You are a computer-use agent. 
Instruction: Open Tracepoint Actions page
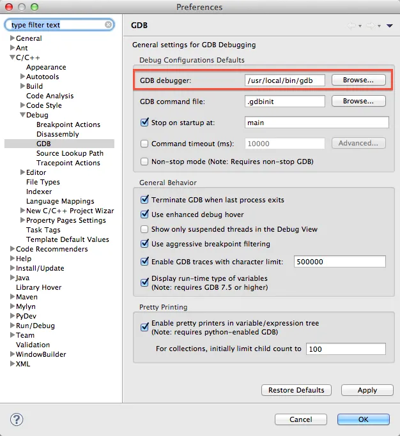click(x=68, y=163)
